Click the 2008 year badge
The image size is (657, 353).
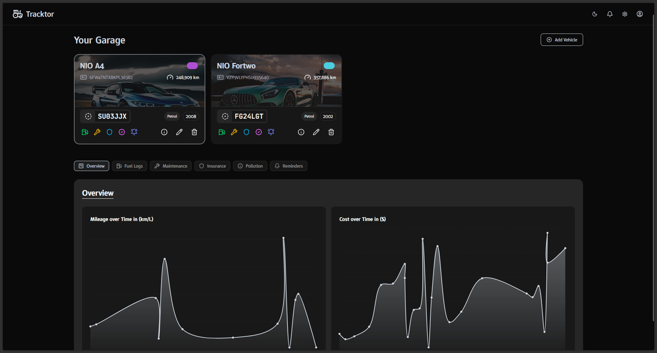coord(191,116)
